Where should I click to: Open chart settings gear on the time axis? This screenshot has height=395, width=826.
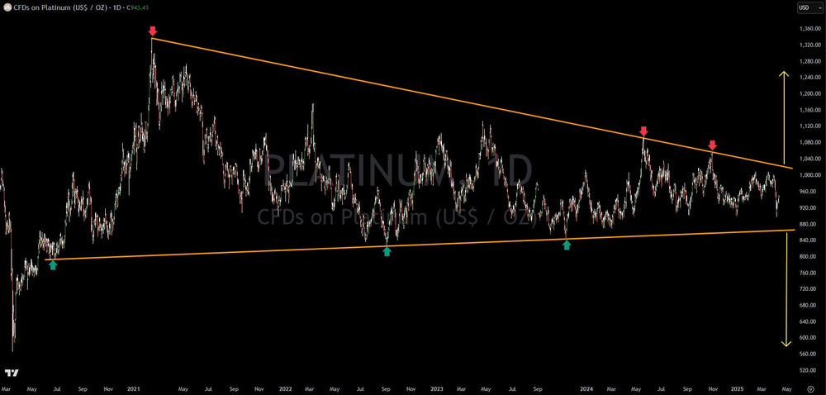810,388
